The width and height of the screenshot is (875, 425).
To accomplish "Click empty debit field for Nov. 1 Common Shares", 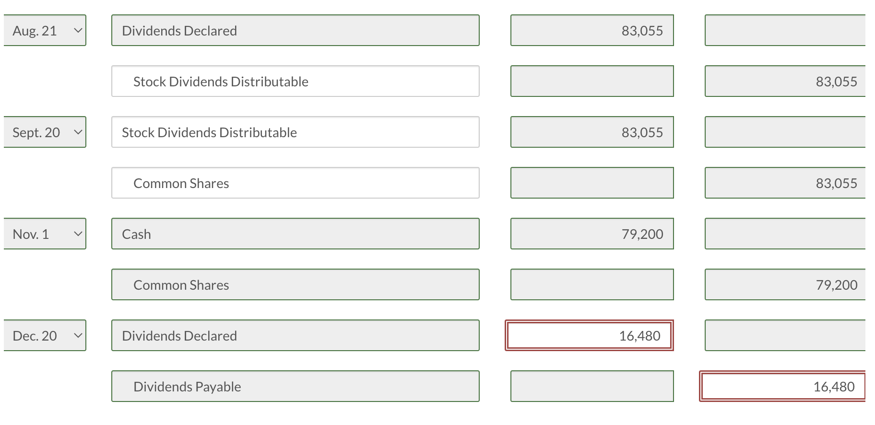I will [592, 284].
